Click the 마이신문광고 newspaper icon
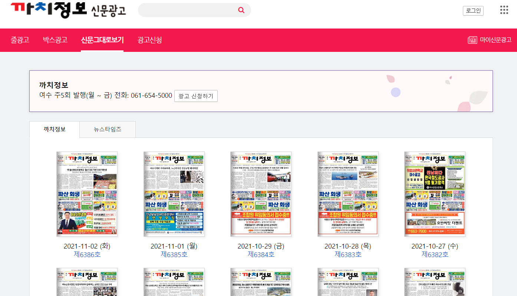The height and width of the screenshot is (296, 517). 472,40
